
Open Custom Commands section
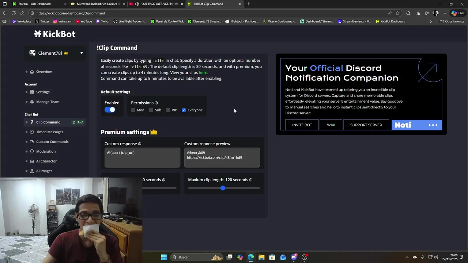(x=52, y=142)
